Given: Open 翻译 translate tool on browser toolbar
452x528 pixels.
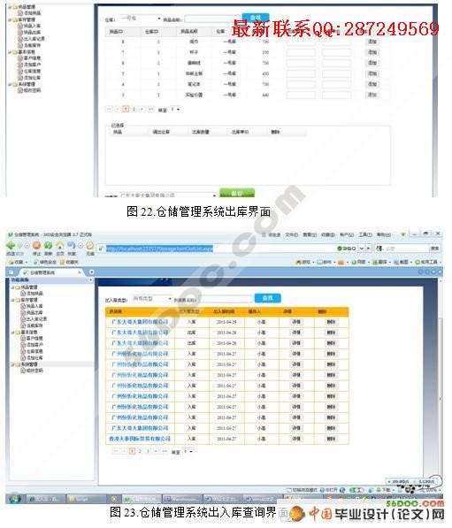Looking at the screenshot, I should (381, 262).
